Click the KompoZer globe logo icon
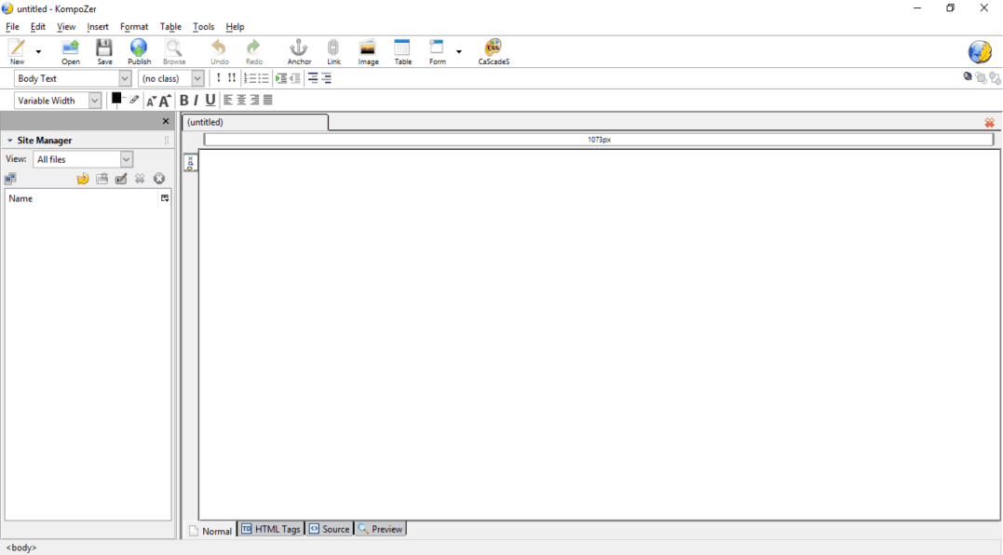This screenshot has height=555, width=1003. click(x=980, y=52)
